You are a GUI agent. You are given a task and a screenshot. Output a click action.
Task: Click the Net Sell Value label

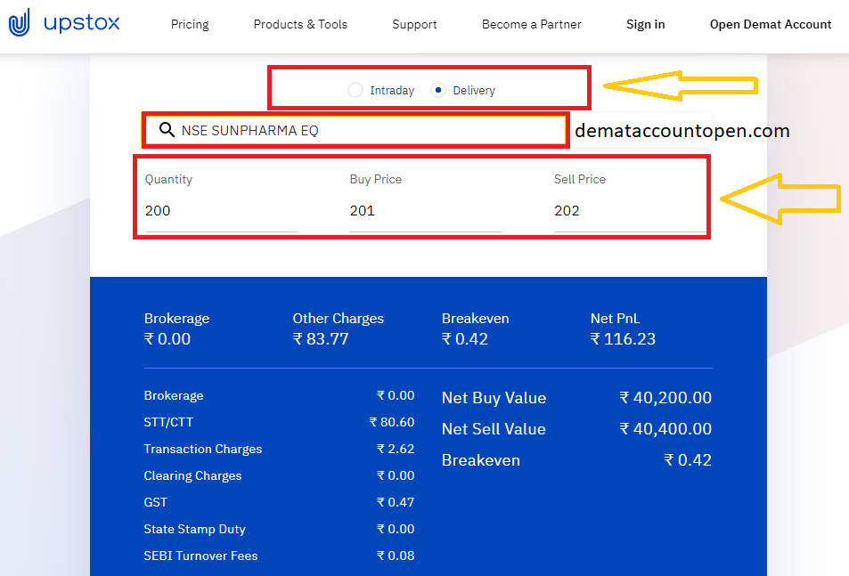494,429
